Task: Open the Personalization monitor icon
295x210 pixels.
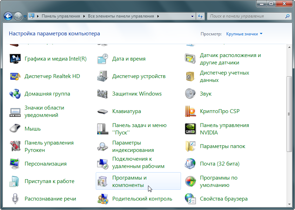Action: click(15, 164)
